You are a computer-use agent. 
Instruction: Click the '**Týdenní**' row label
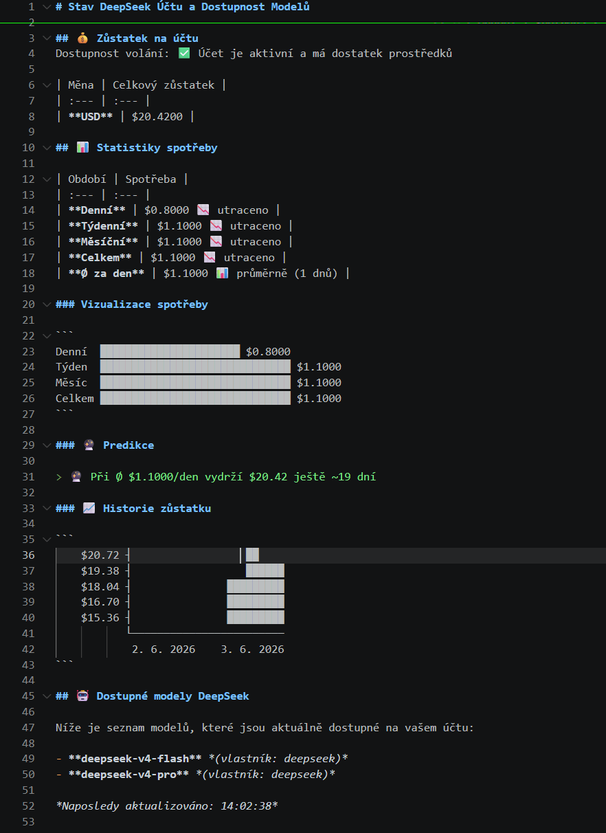tap(103, 226)
